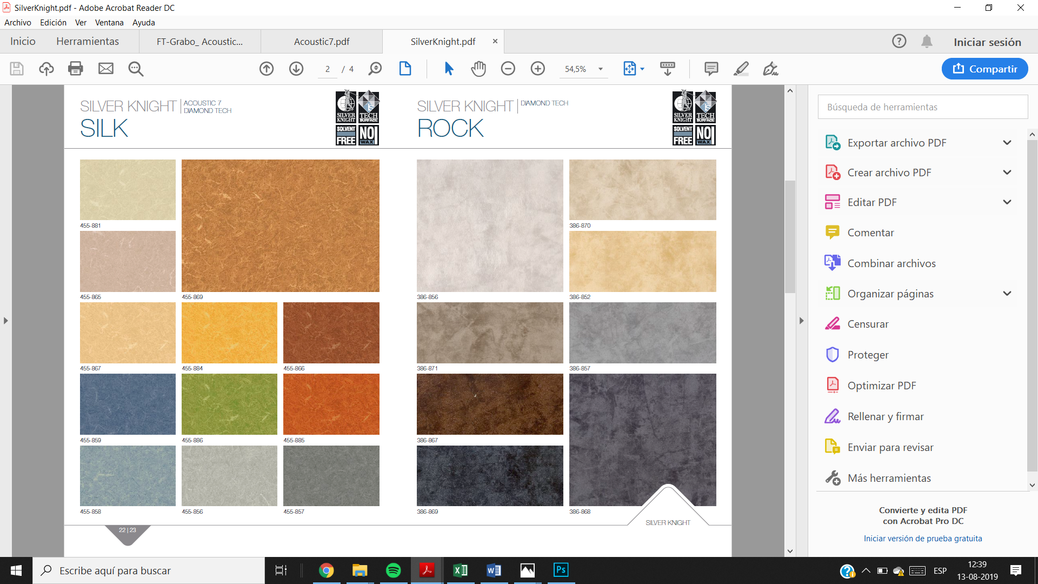Click the read mode scrolling icon

(x=668, y=69)
